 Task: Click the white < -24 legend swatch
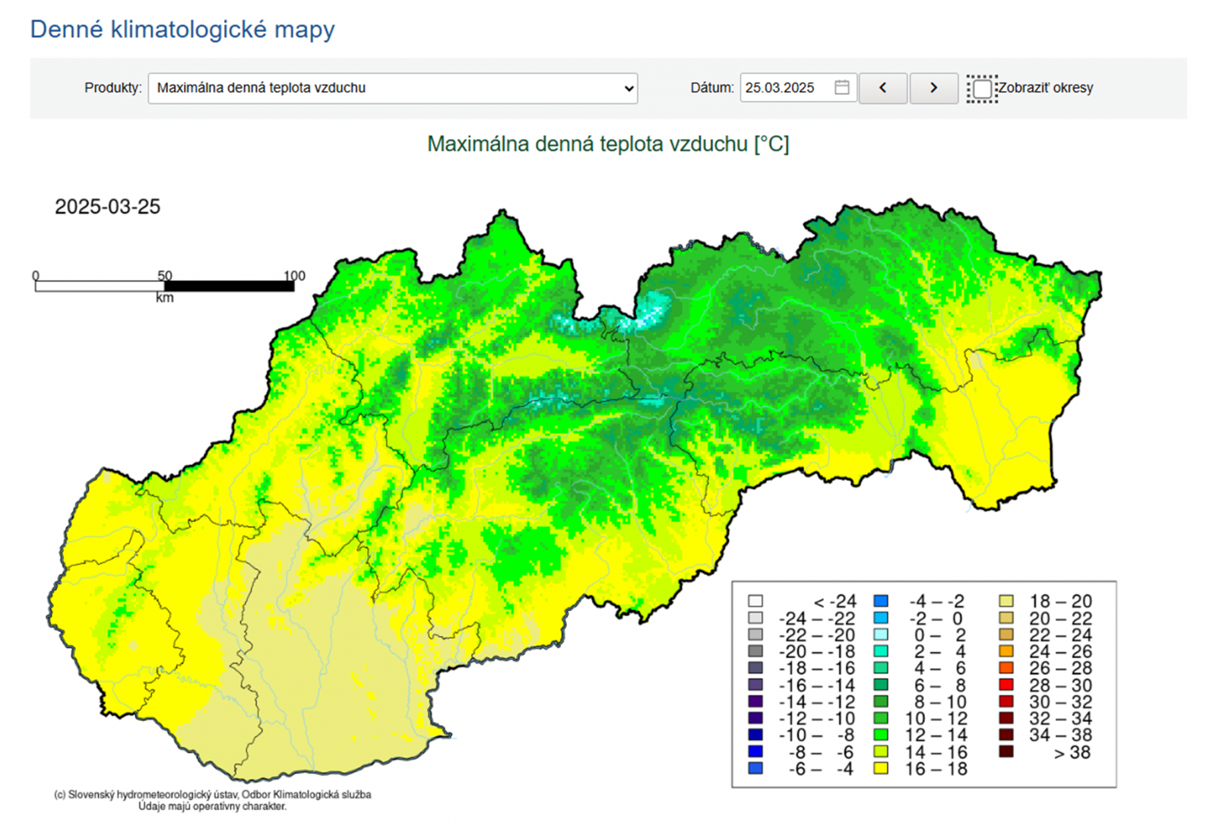coord(755,601)
